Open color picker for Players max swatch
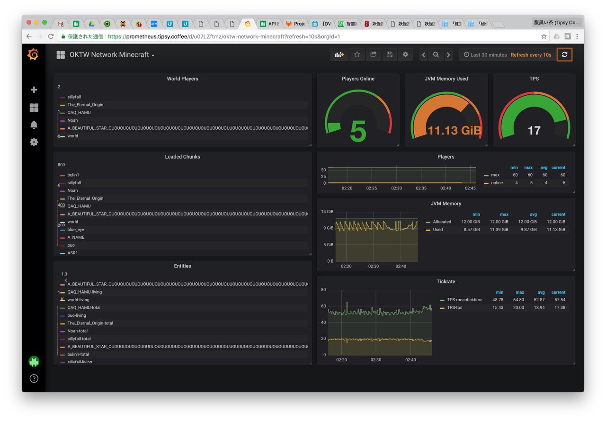Screen dimensions: 606x421 coord(486,175)
